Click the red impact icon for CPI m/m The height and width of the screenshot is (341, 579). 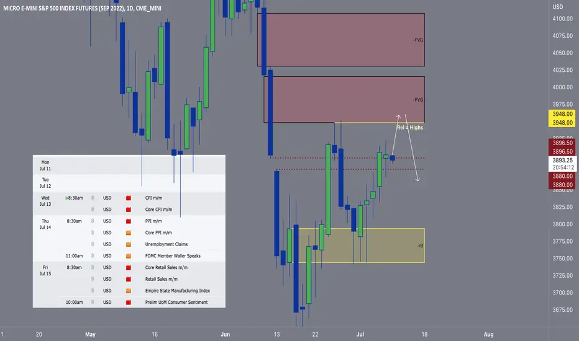(x=129, y=198)
